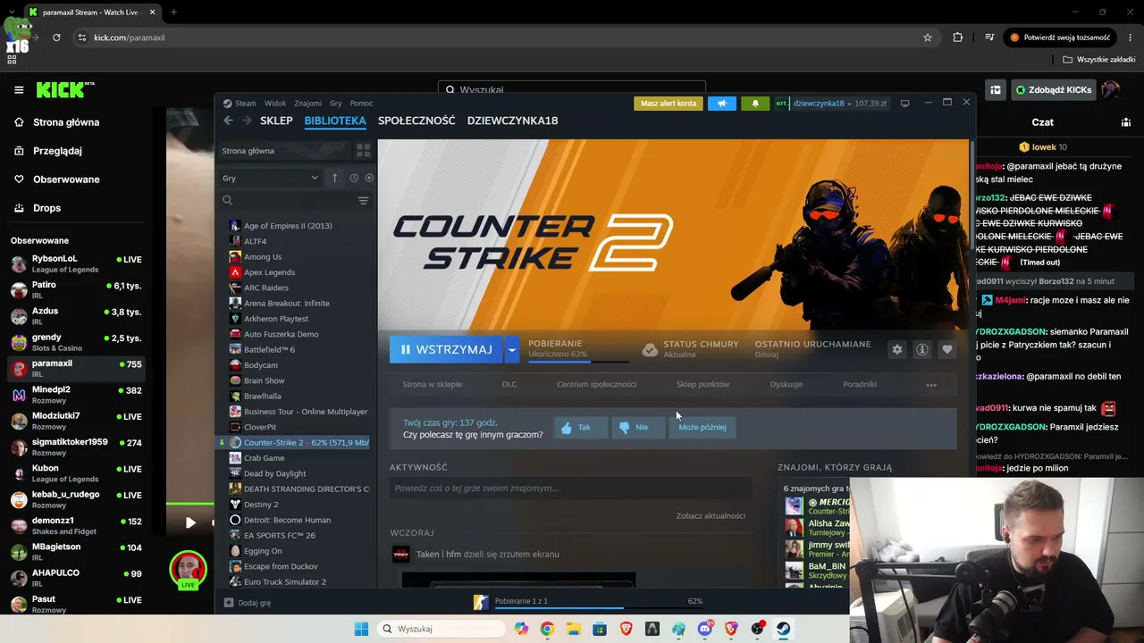Open Znajomi menu
Viewport: 1144px width, 643px height.
pos(308,104)
